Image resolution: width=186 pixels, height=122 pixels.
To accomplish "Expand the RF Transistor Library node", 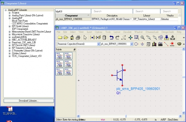I will [x=10, y=48].
